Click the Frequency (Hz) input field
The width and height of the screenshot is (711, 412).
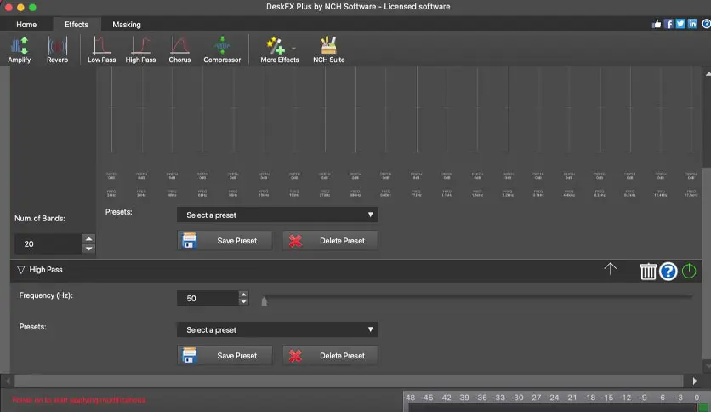pos(208,298)
